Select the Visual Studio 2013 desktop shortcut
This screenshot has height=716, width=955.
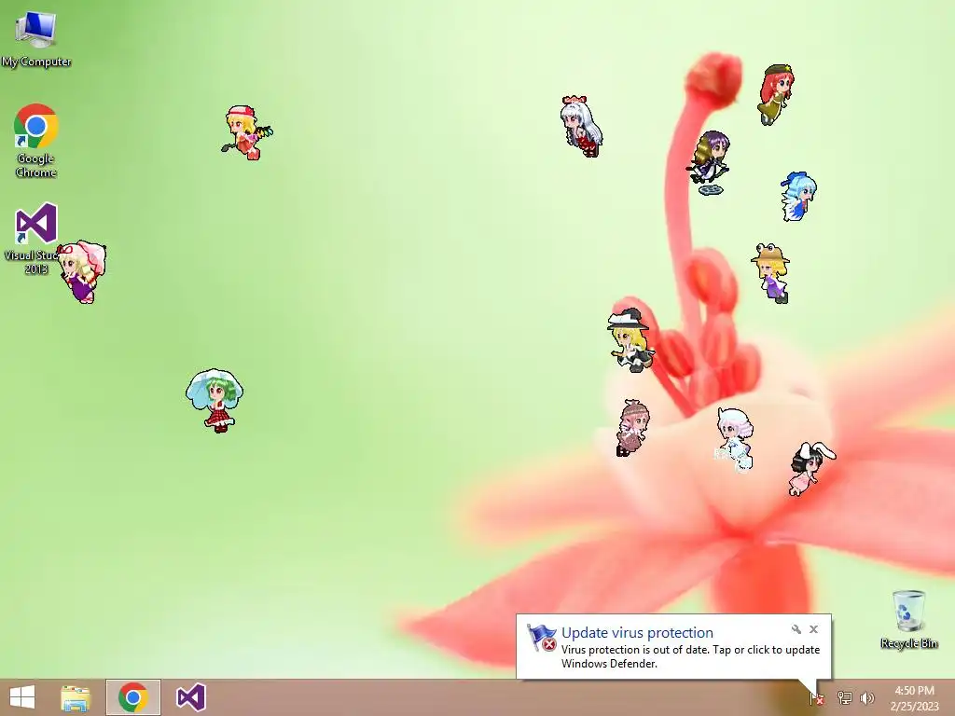pos(34,238)
